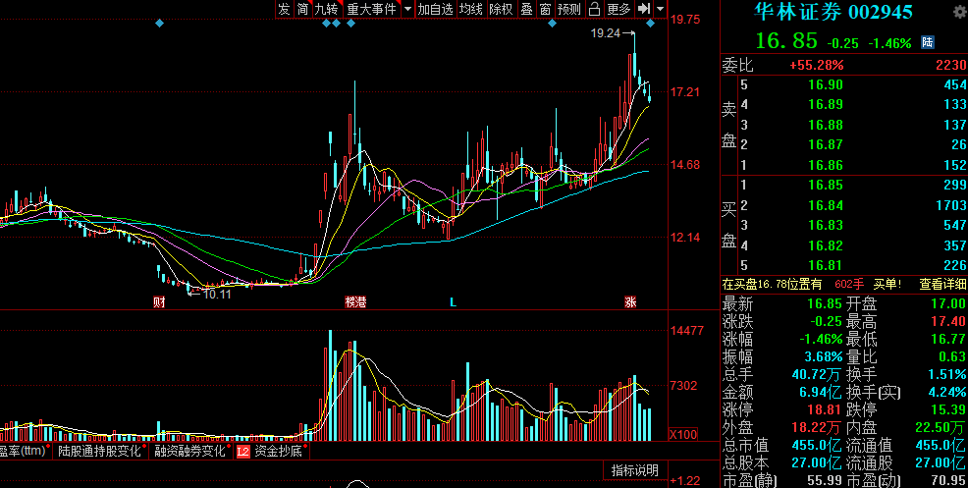Click 总市值 value 455.0亿
The height and width of the screenshot is (488, 968).
[x=818, y=446]
